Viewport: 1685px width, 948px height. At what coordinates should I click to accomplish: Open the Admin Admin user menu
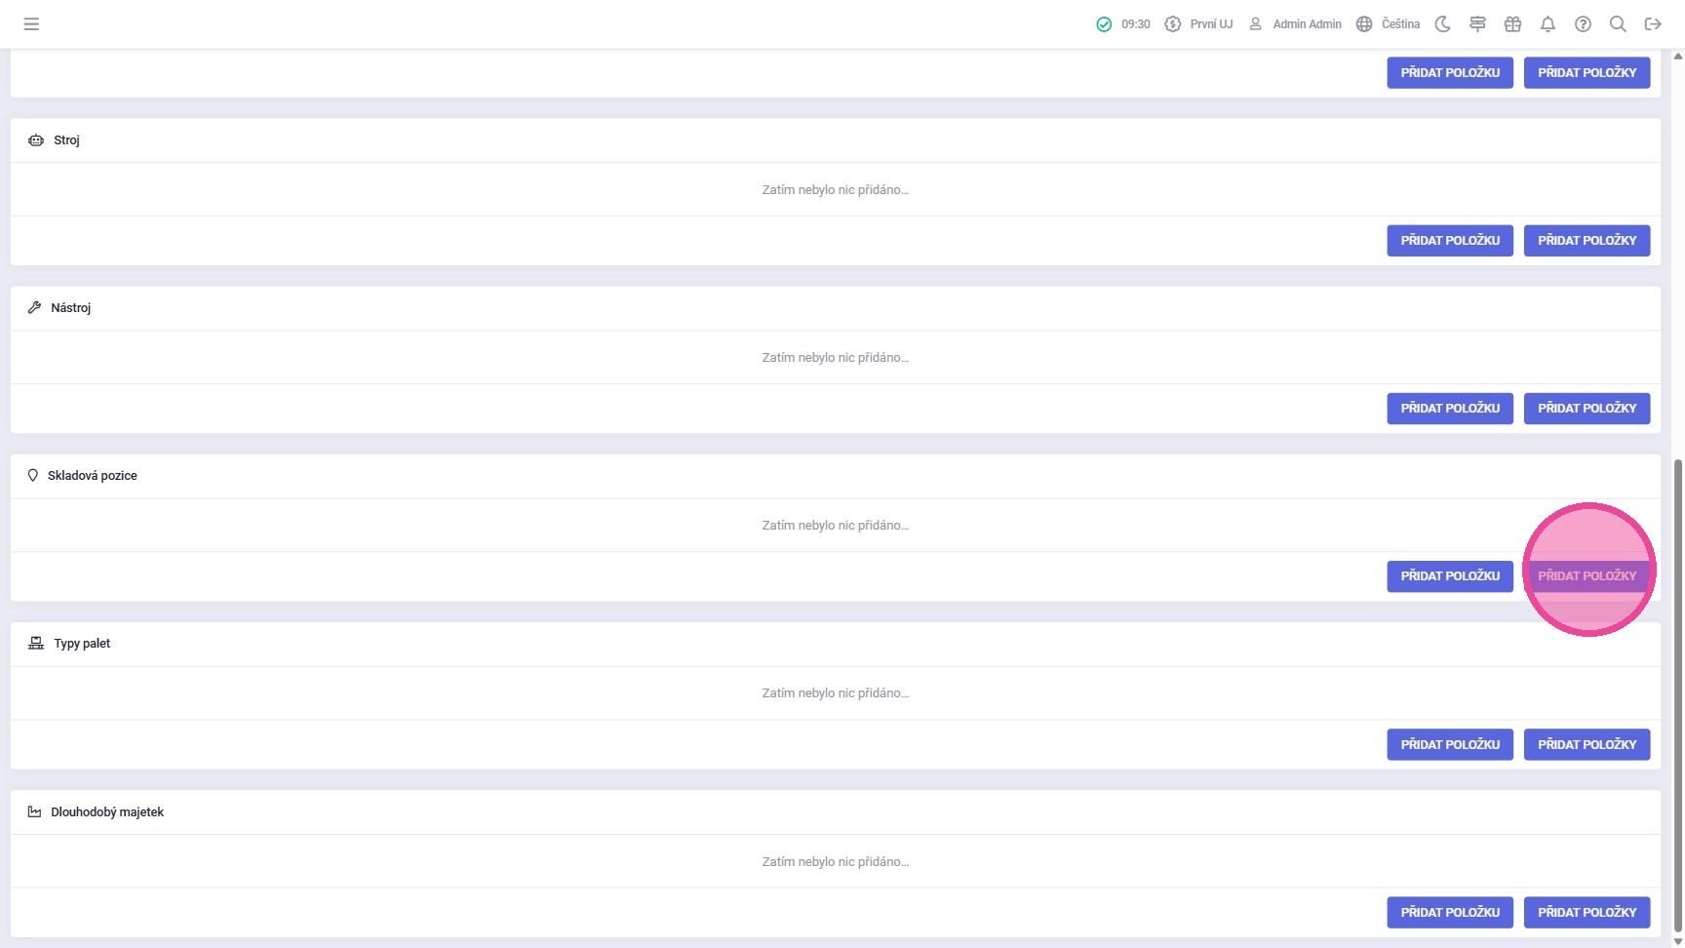click(1296, 24)
